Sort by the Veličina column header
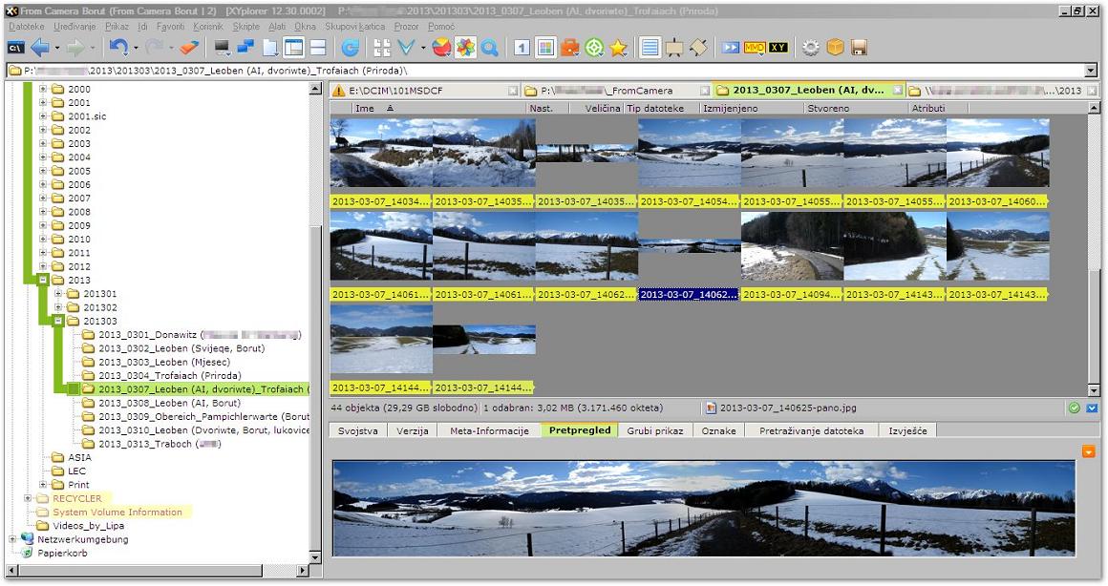The height and width of the screenshot is (586, 1108). pyautogui.click(x=602, y=109)
